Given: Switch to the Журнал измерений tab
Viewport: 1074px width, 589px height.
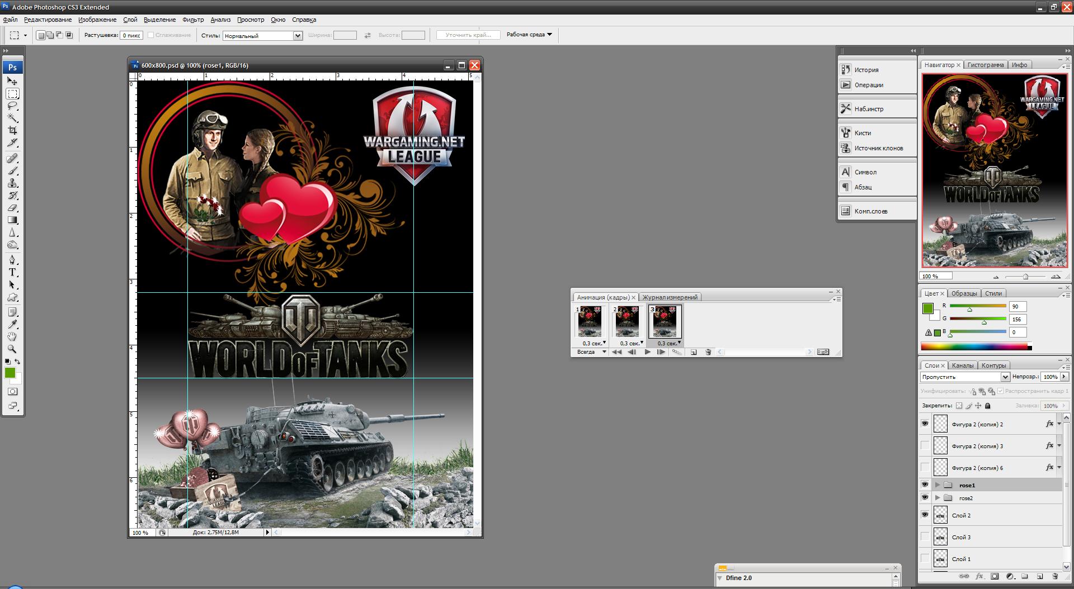Looking at the screenshot, I should click(x=670, y=297).
